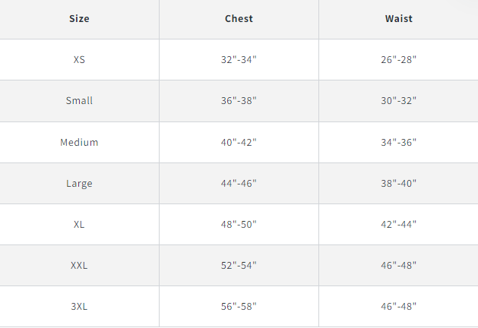
Task: Click the Waist column header
Action: (398, 18)
